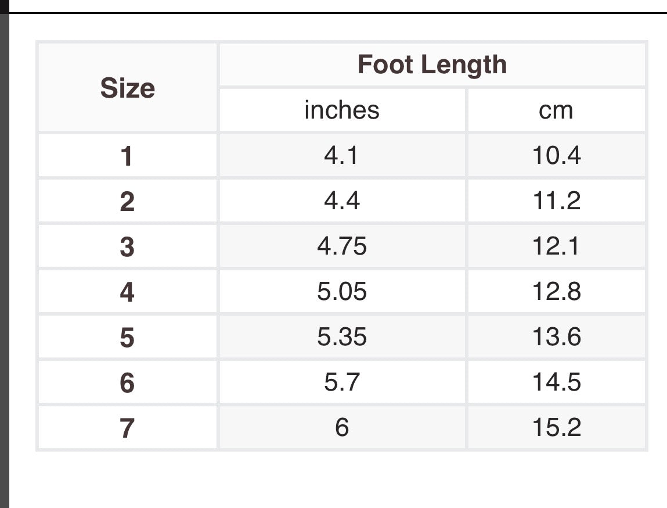Click the 10.4 cm value
667x508 pixels.
556,156
